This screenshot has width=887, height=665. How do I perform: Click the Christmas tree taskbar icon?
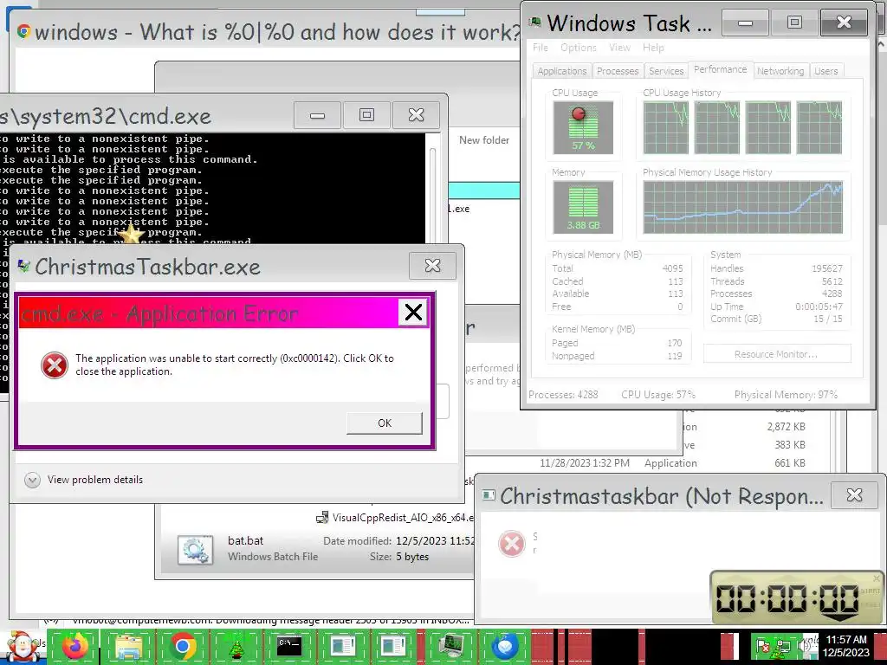point(236,646)
